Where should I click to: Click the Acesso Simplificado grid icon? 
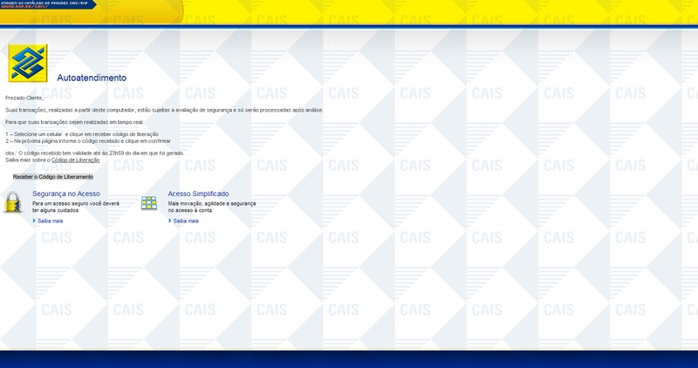click(149, 202)
